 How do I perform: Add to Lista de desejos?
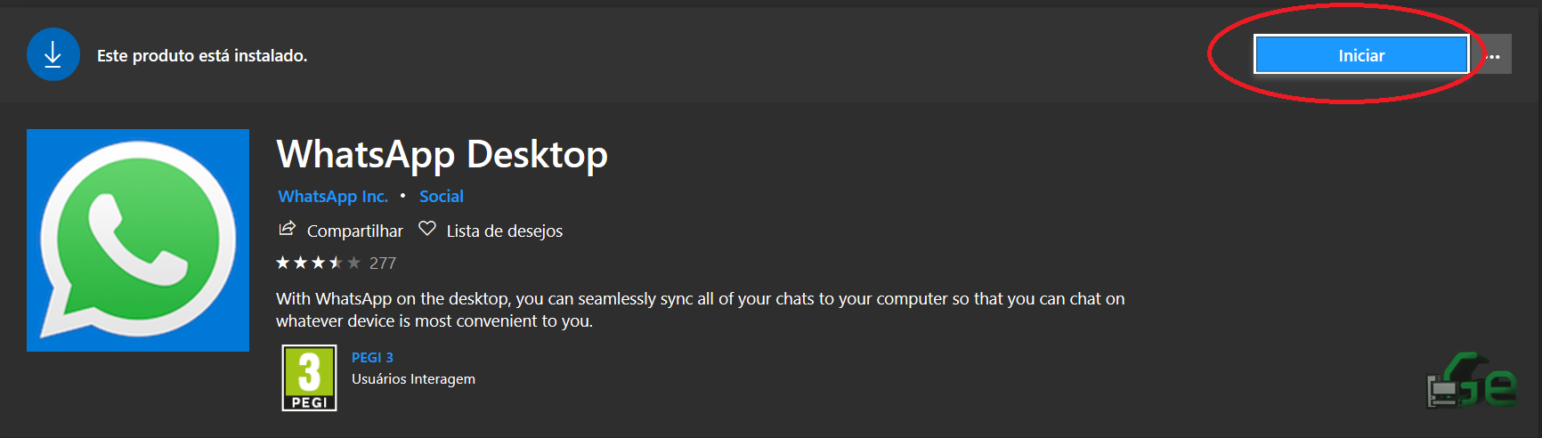[x=505, y=231]
